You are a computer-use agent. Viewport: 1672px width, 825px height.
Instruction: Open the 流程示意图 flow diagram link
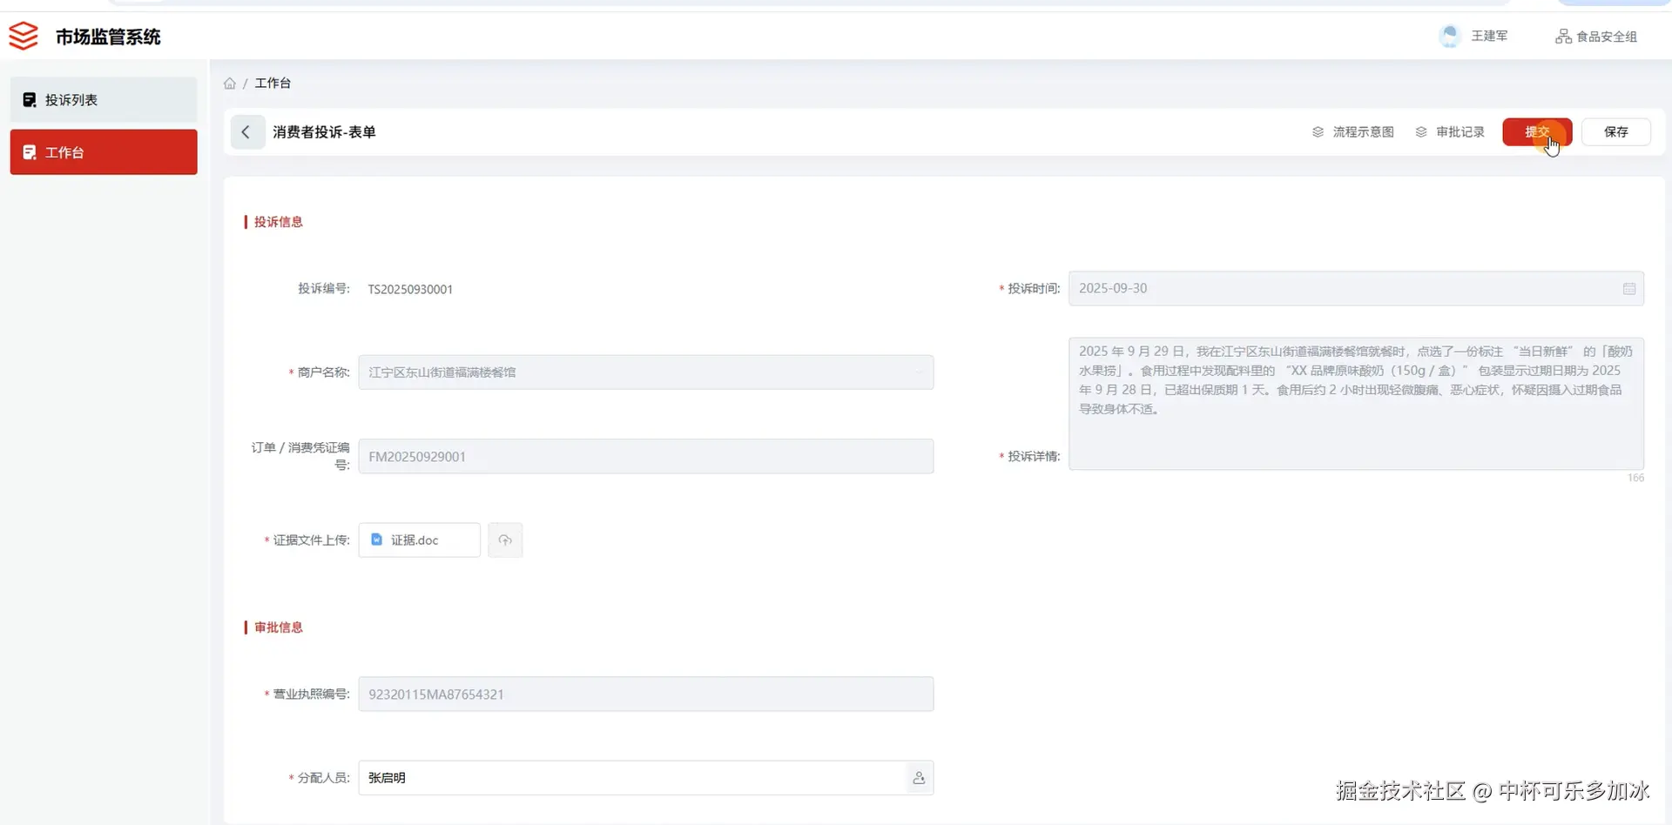pyautogui.click(x=1352, y=132)
